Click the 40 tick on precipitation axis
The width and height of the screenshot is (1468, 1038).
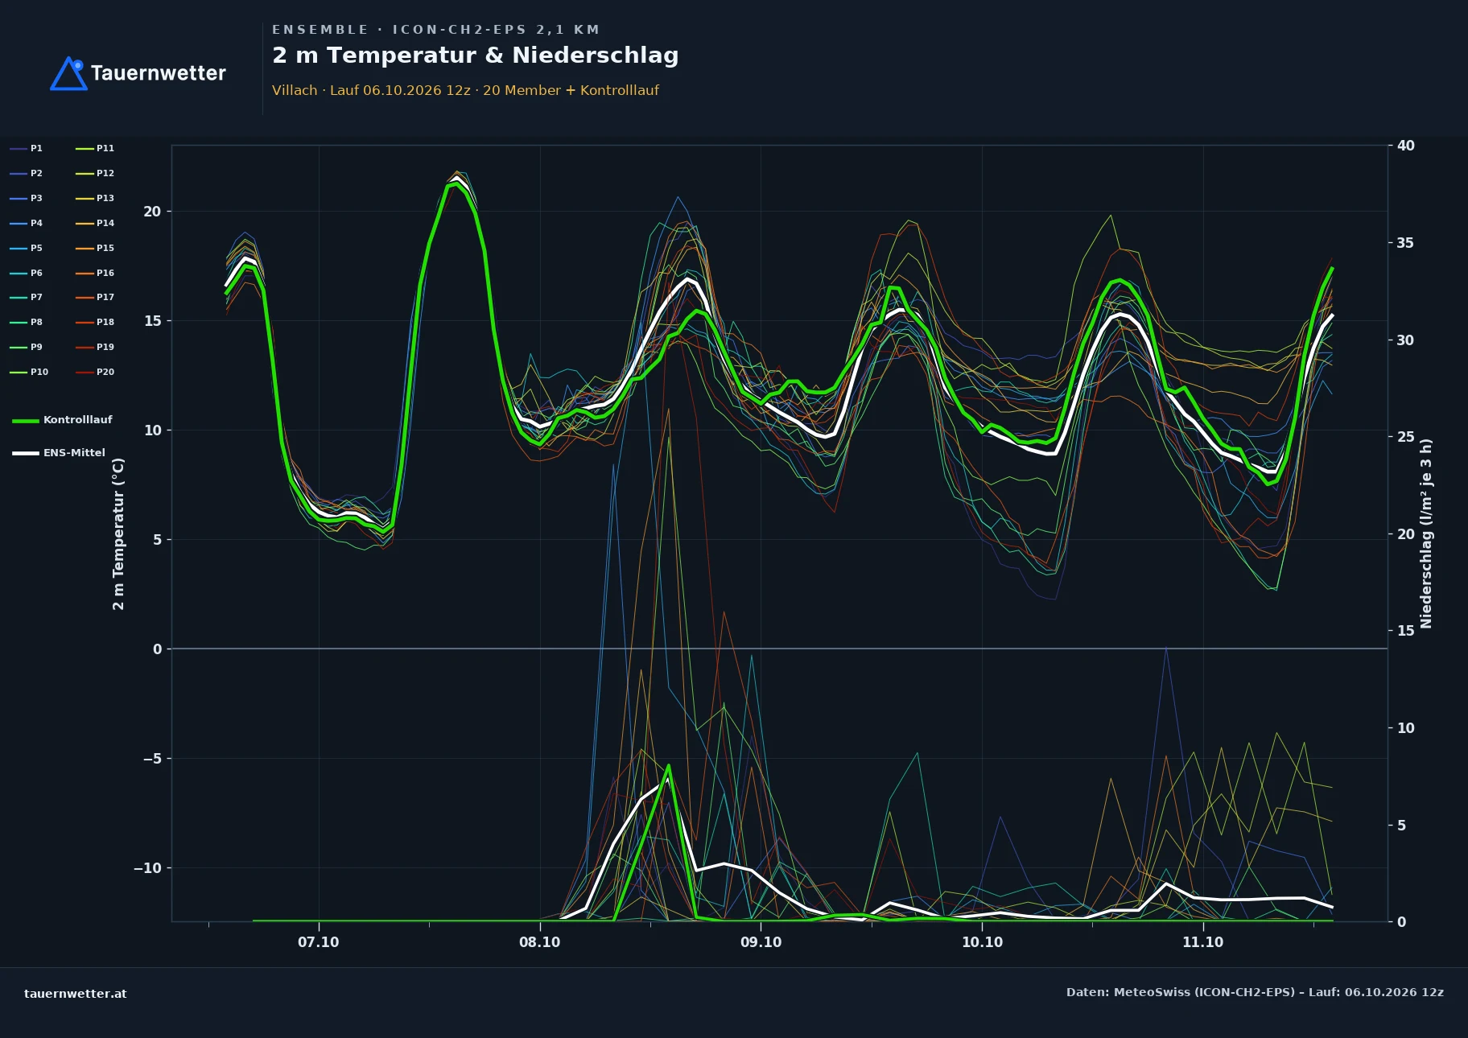pyautogui.click(x=1405, y=146)
